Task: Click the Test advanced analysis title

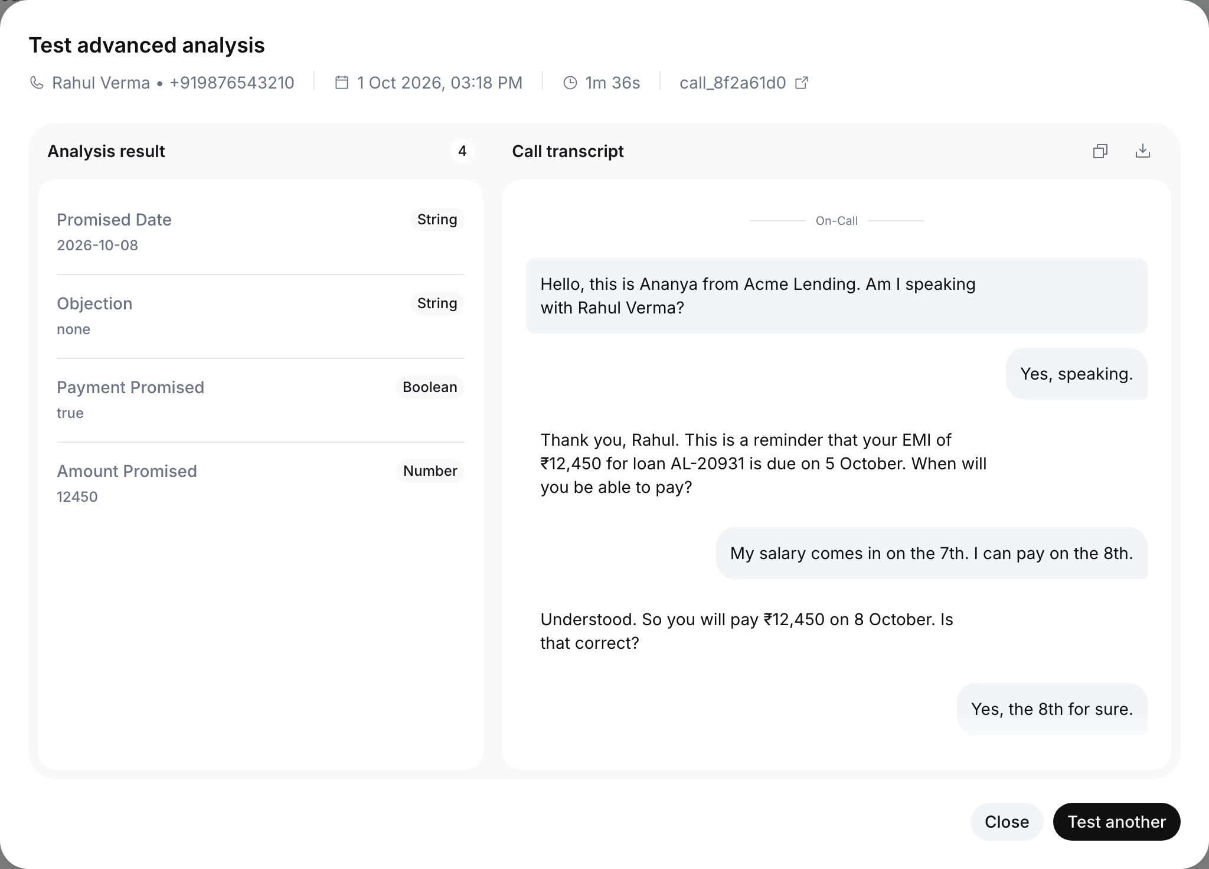Action: [147, 45]
